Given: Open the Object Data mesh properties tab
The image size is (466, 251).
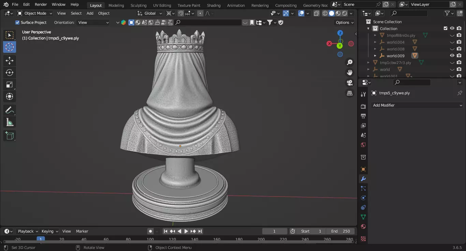Looking at the screenshot, I should pyautogui.click(x=363, y=217).
